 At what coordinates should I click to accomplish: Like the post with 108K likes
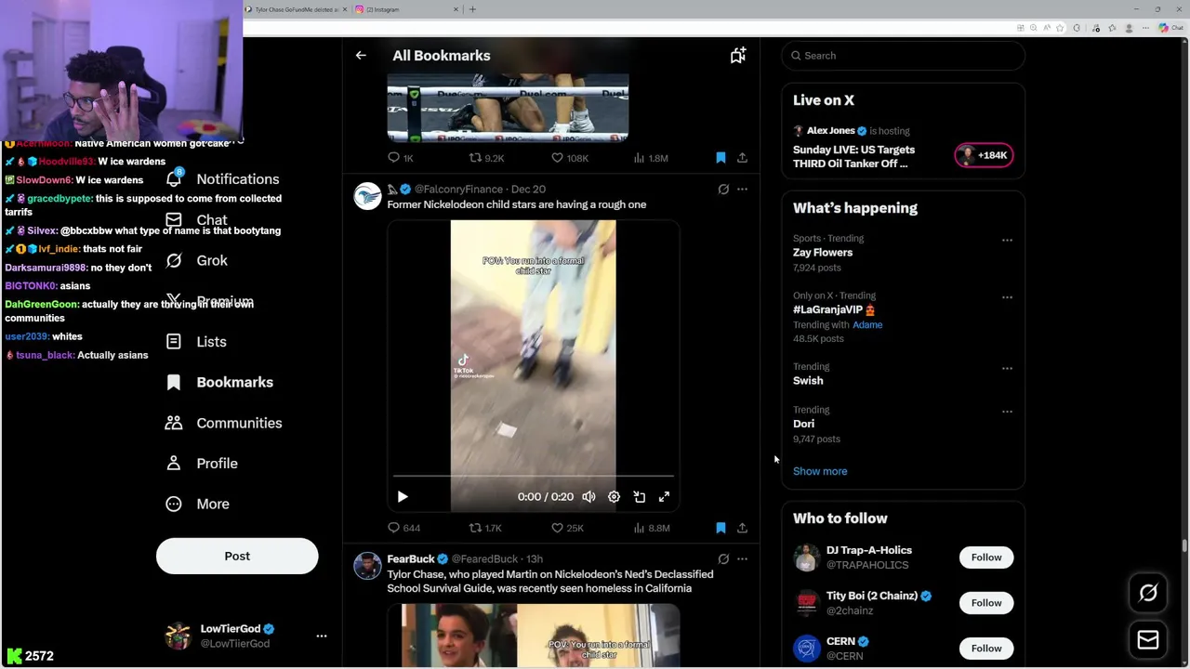coord(569,158)
